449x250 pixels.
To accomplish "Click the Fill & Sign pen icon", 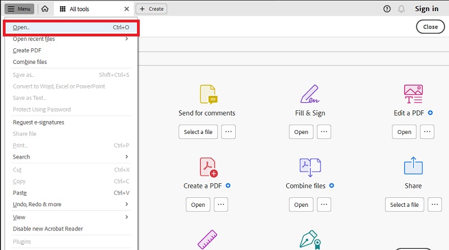I will [x=310, y=94].
